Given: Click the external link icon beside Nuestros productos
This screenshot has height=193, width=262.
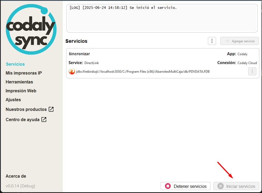Looking at the screenshot, I should click(x=51, y=109).
